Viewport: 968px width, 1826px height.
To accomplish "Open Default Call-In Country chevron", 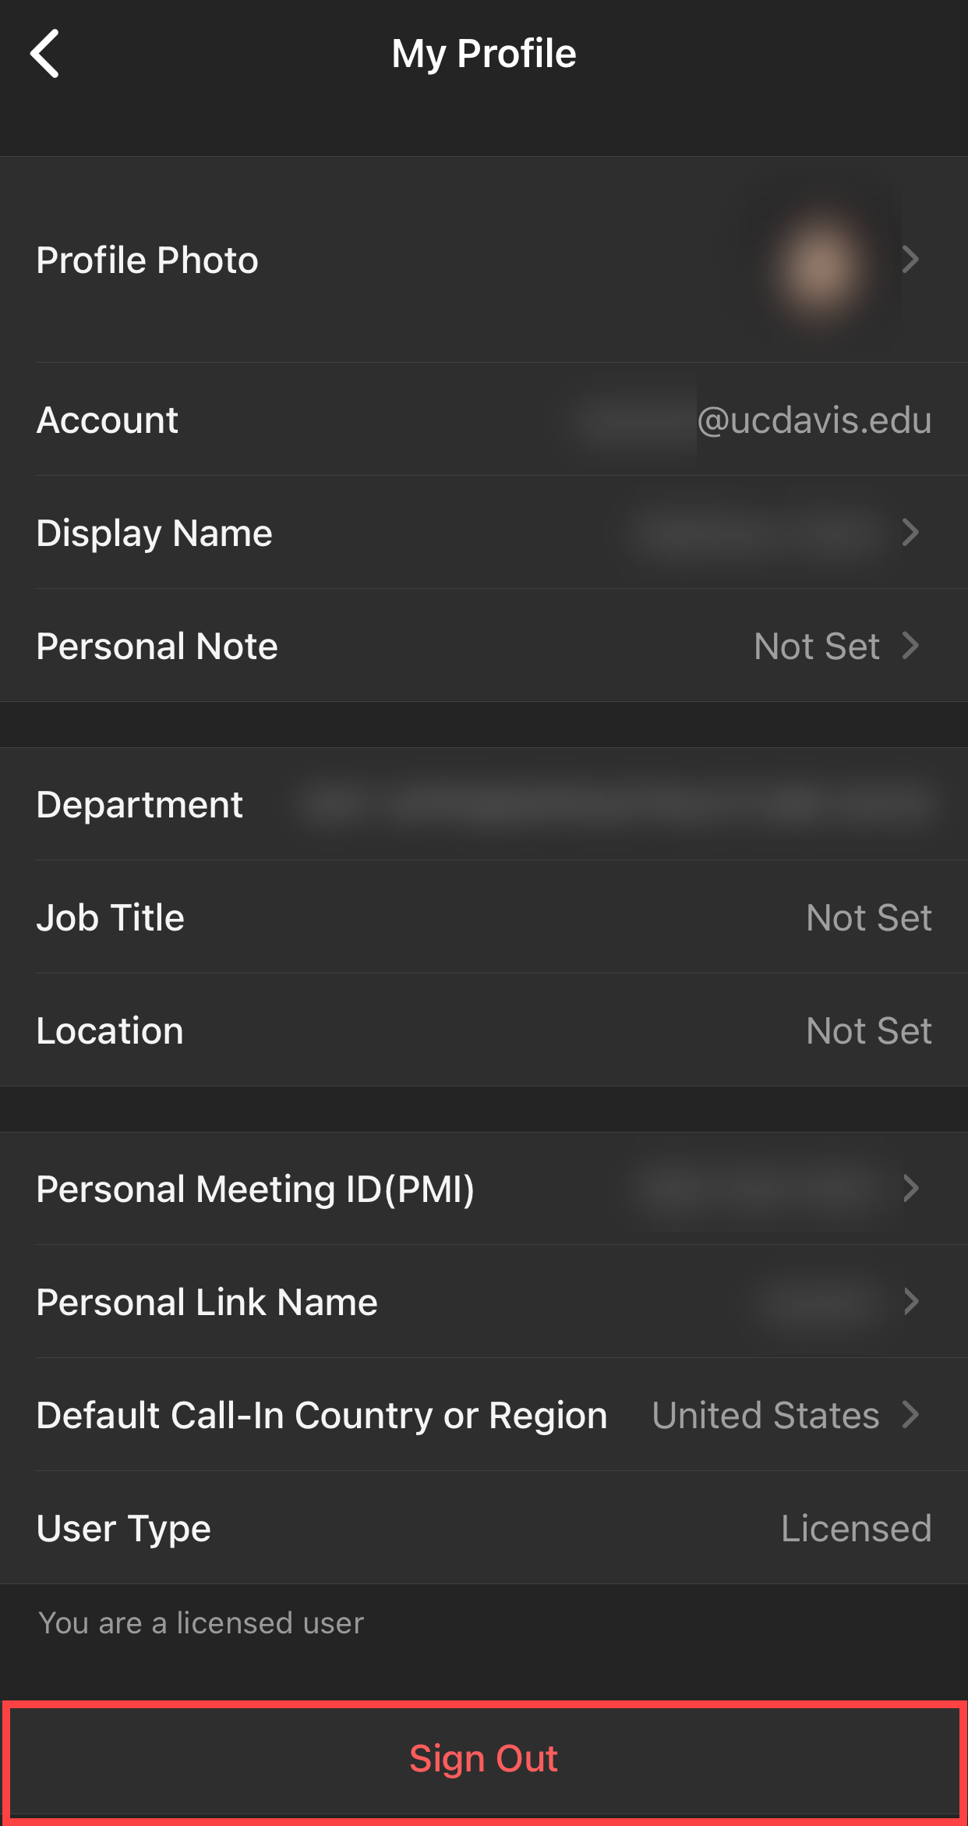I will (x=910, y=1415).
